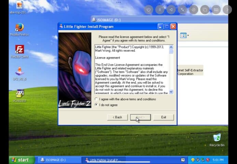Select the LF2 installer desktop icon
The image size is (237, 164).
tap(19, 72)
